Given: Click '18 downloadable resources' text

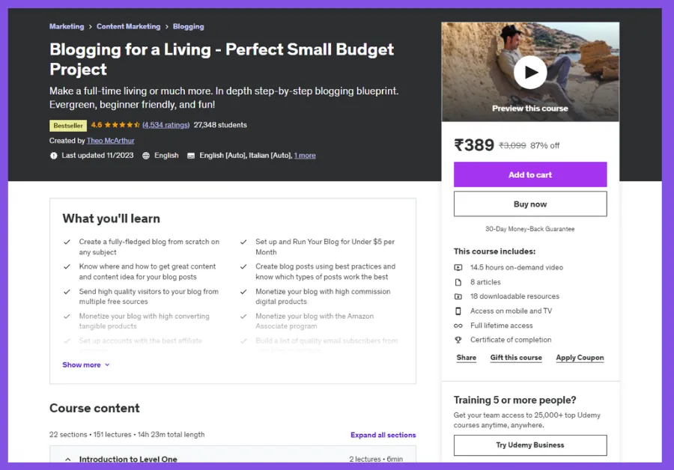Looking at the screenshot, I should pyautogui.click(x=514, y=296).
